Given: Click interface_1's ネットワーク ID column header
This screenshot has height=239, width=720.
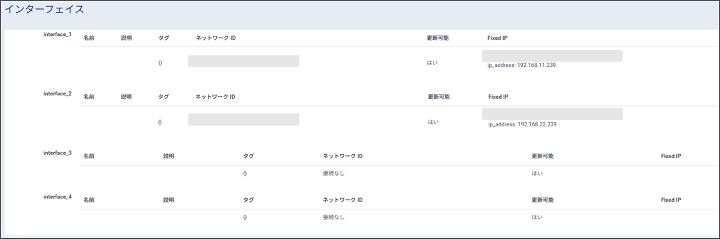Looking at the screenshot, I should point(216,38).
